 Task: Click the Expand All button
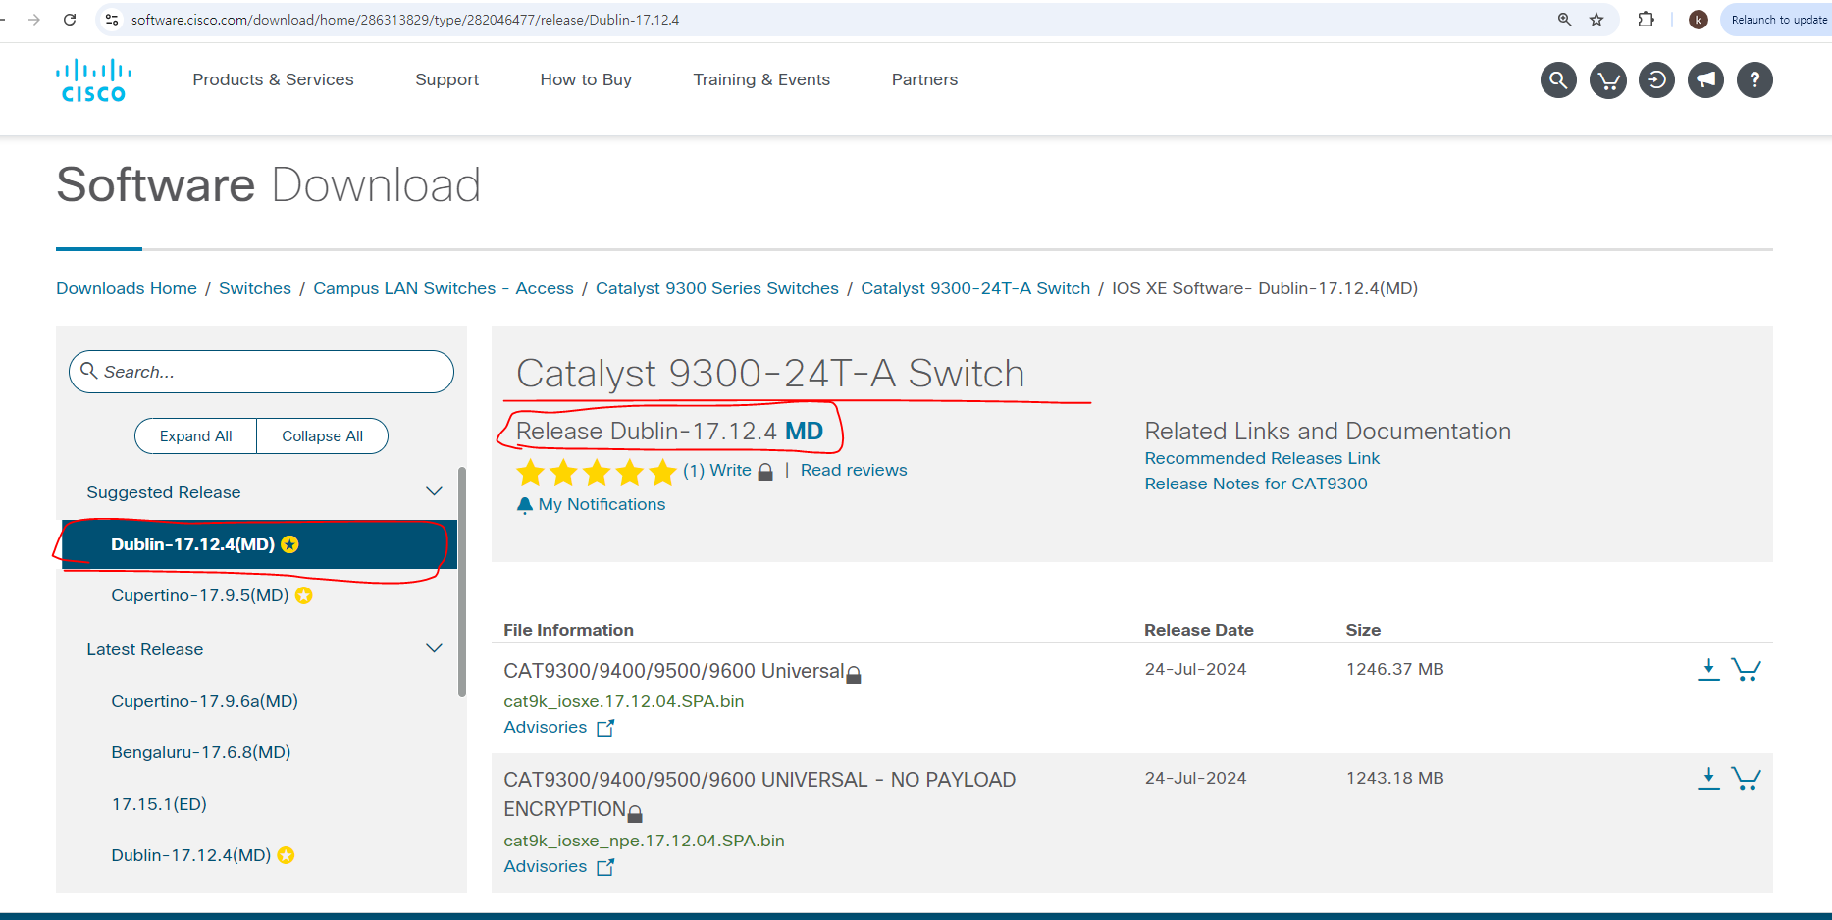point(196,436)
